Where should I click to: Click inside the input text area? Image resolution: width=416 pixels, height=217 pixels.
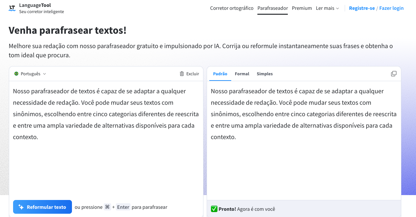tap(106, 164)
